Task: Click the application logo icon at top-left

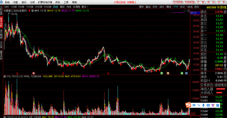Action: 1,2
